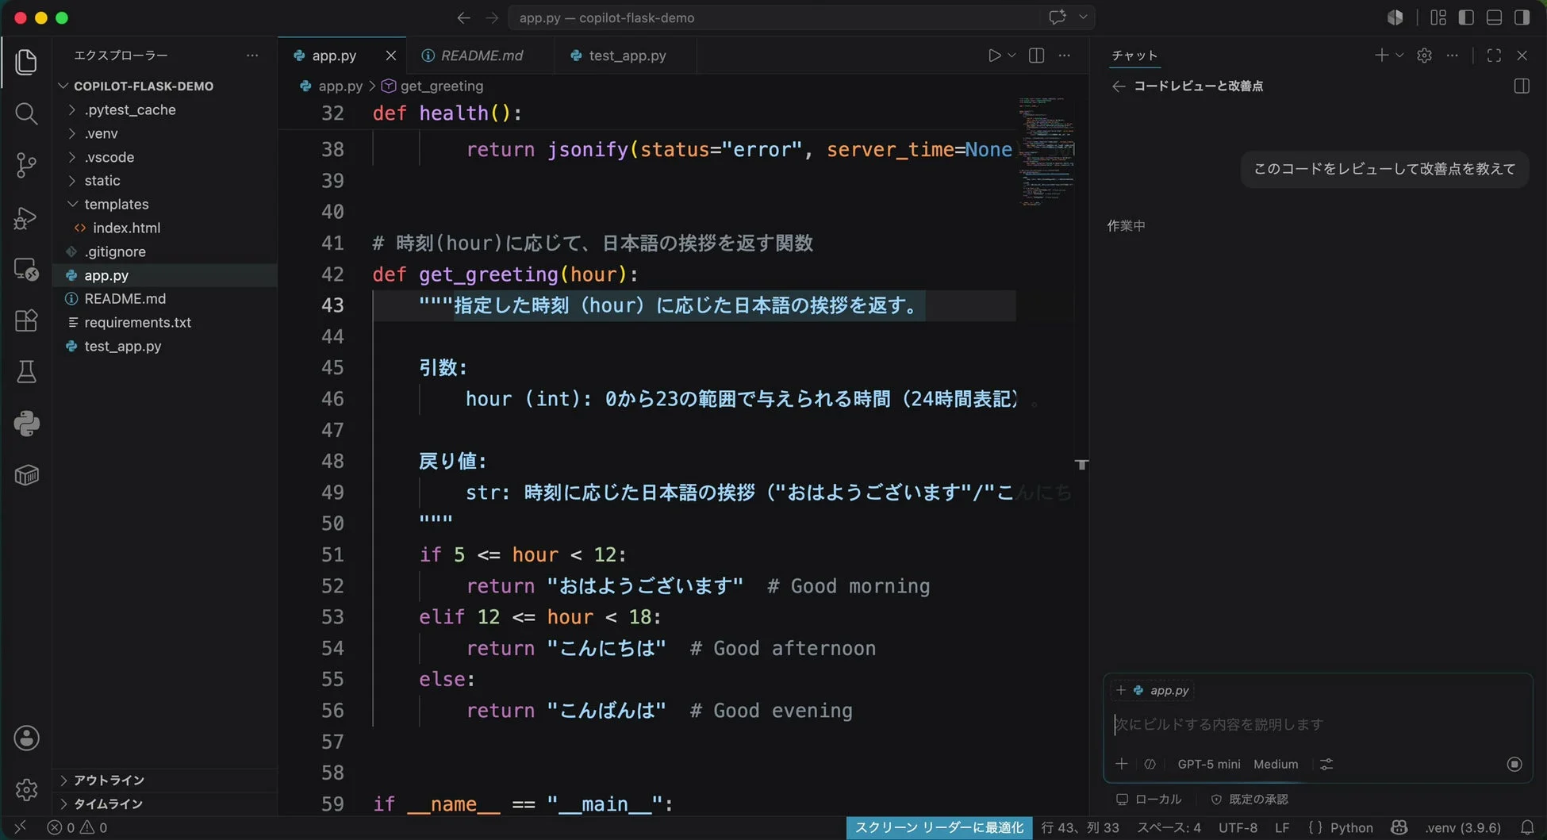
Task: Open the container view icon in activity bar
Action: pos(26,475)
